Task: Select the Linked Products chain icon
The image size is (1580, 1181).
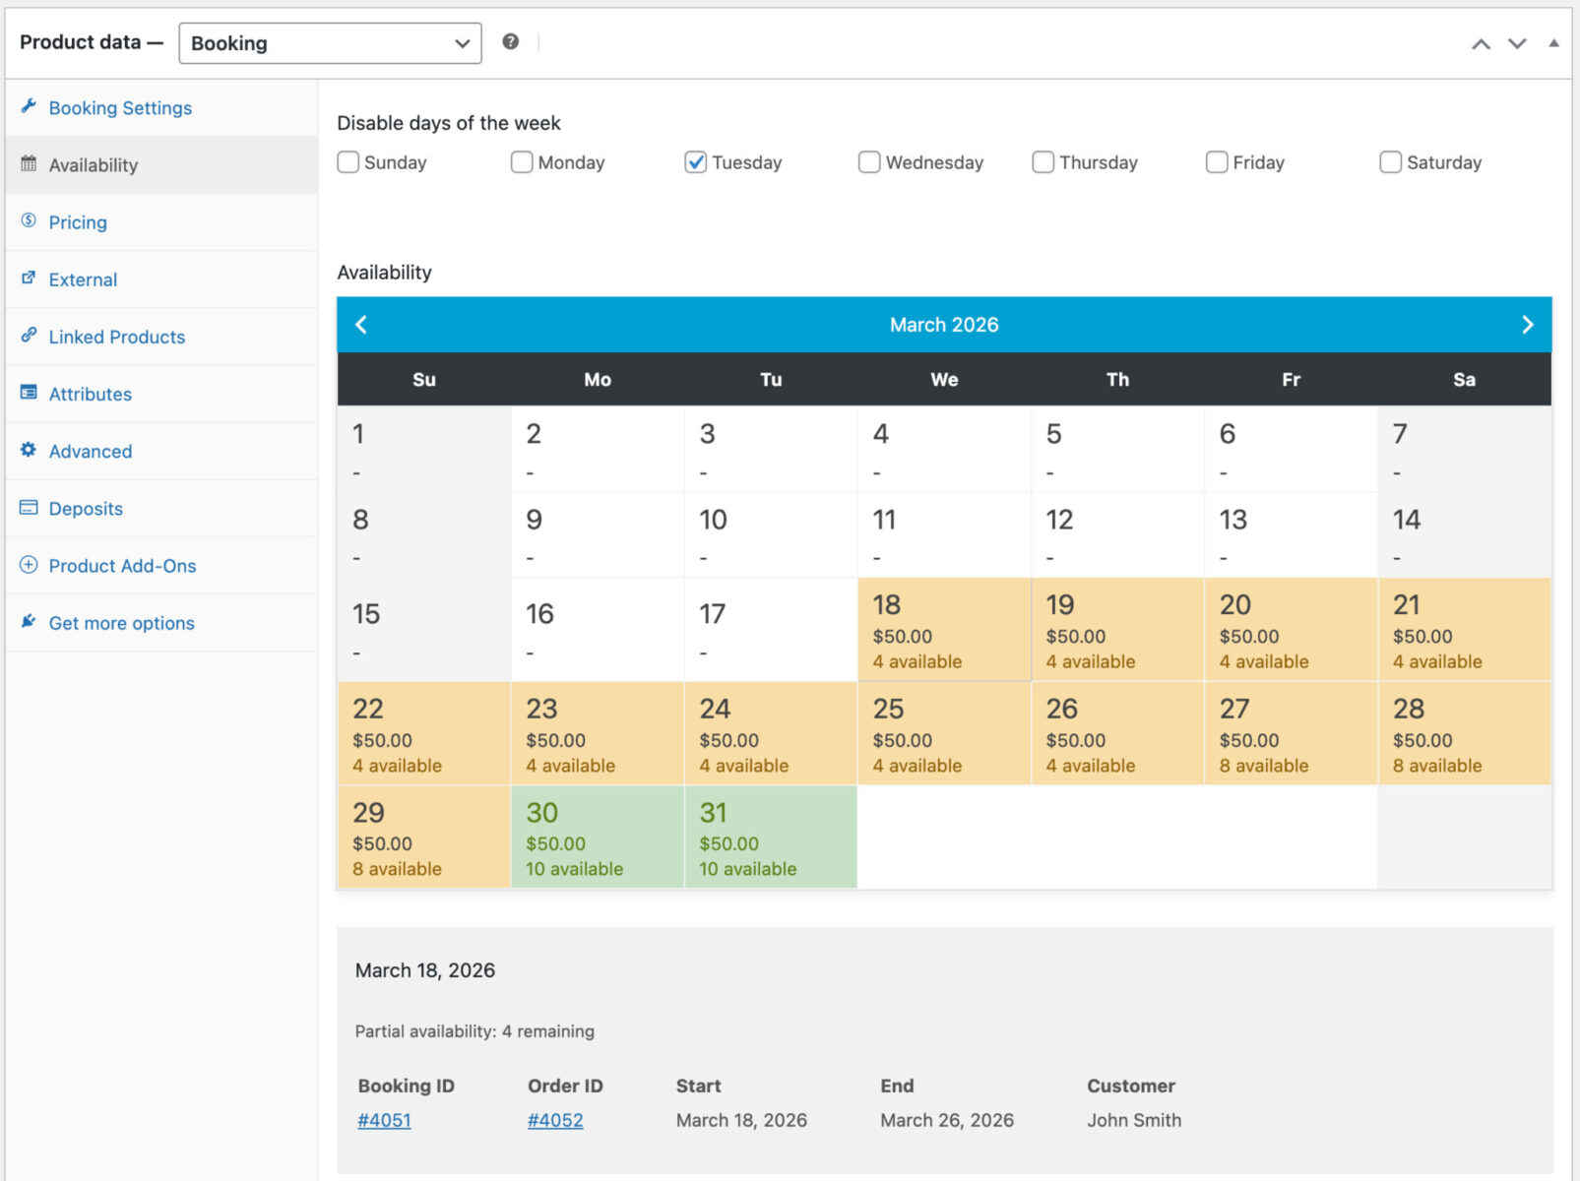Action: tap(29, 336)
